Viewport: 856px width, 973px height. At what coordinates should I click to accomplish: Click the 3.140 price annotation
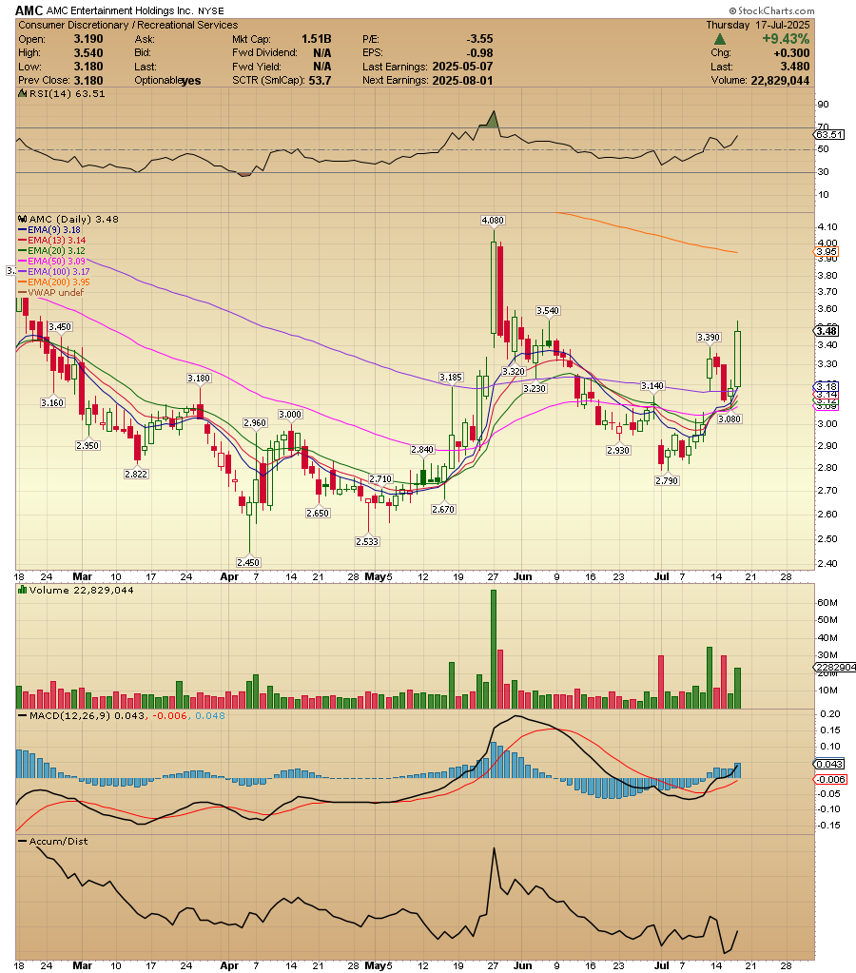tap(652, 386)
